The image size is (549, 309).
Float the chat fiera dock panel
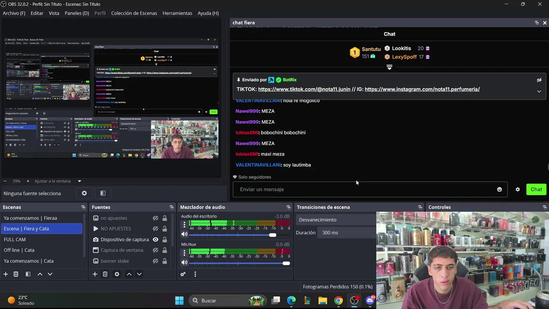pos(537,23)
